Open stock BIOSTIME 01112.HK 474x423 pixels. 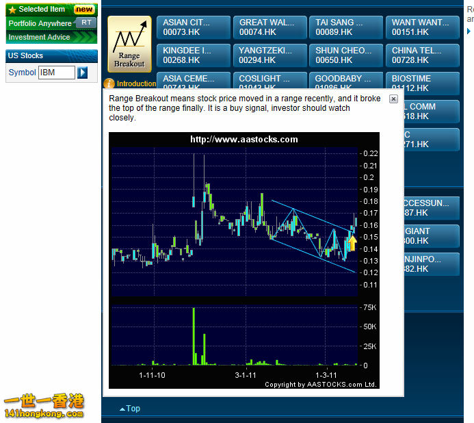[423, 84]
